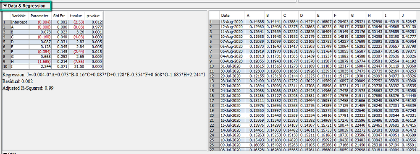Select the Intercept variable cell
420x154 pixels.
tap(19, 22)
